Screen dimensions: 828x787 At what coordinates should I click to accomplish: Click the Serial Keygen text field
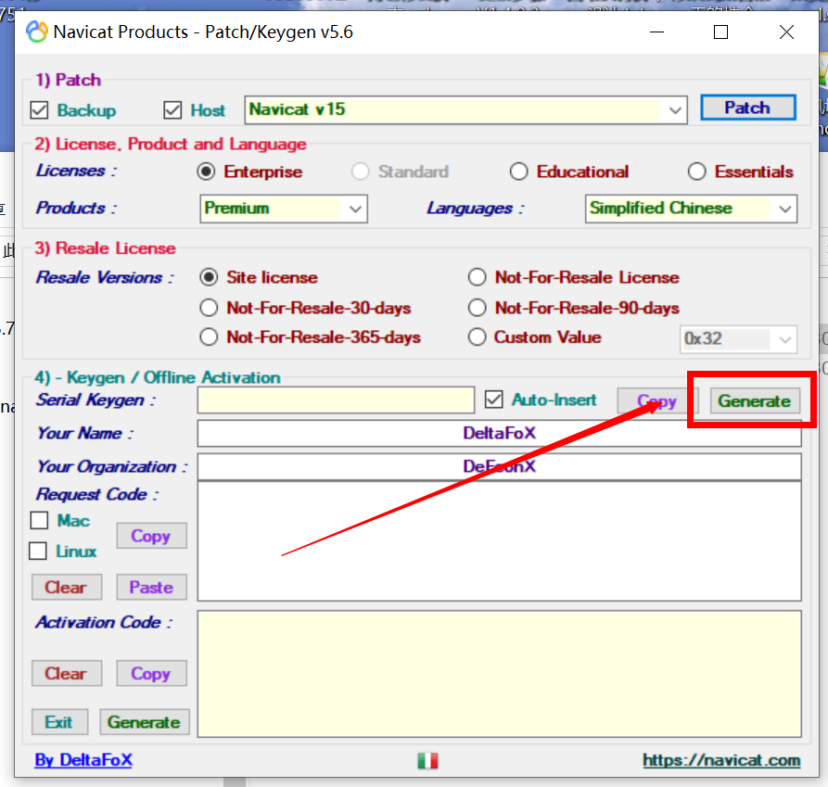pos(336,400)
